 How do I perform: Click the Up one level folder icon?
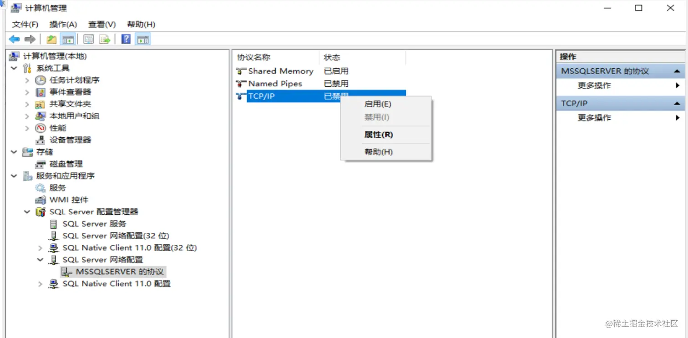tap(51, 40)
